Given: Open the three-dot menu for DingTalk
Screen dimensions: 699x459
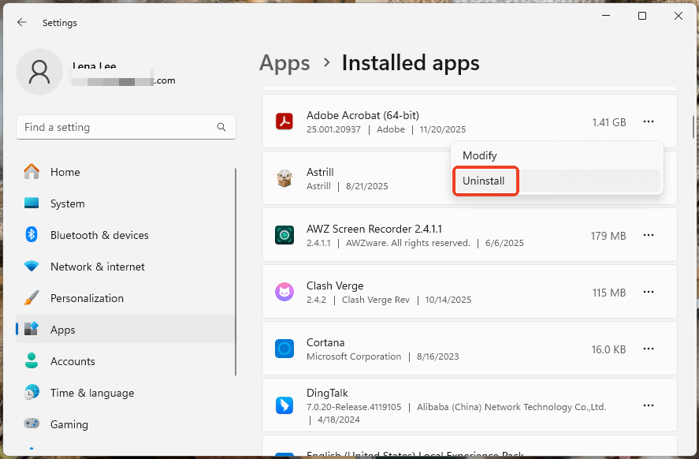Looking at the screenshot, I should point(649,405).
